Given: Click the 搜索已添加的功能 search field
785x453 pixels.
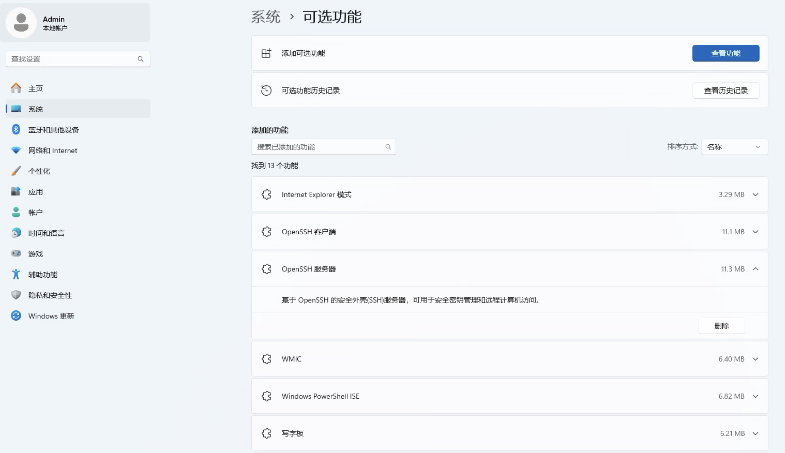Looking at the screenshot, I should pyautogui.click(x=319, y=147).
